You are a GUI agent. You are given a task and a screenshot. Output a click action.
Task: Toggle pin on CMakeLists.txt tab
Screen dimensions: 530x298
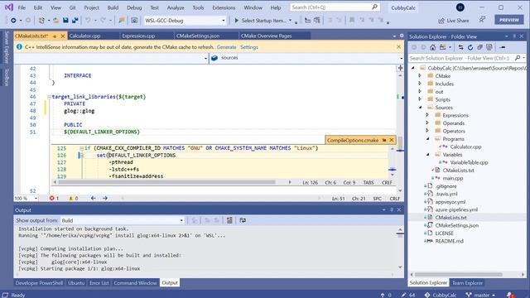click(55, 36)
